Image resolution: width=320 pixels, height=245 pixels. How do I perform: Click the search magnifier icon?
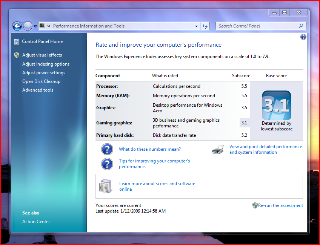point(301,26)
